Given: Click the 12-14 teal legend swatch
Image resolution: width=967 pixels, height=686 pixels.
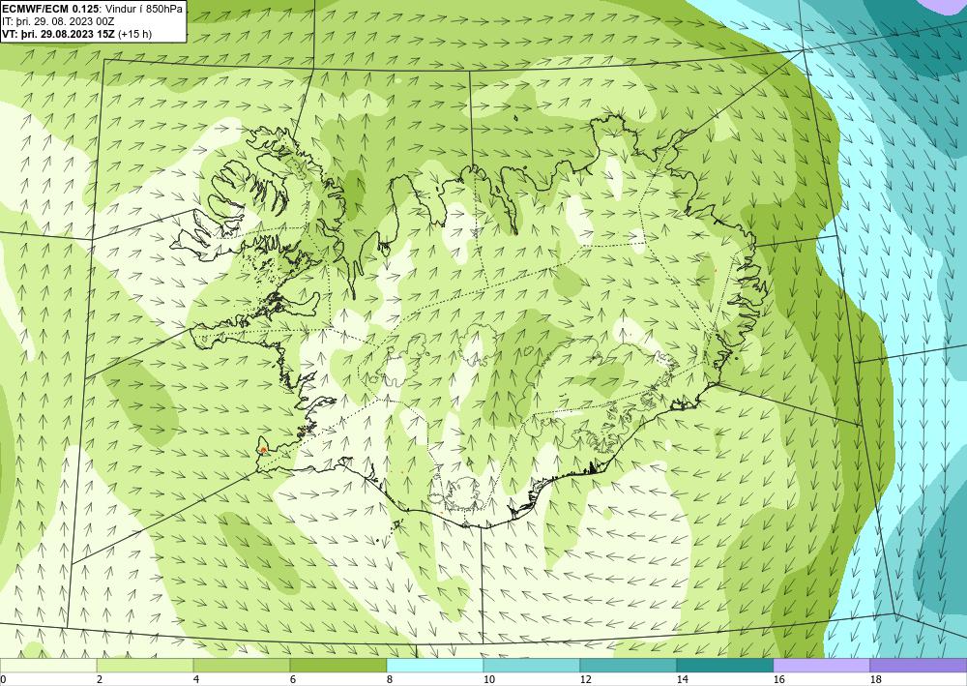Looking at the screenshot, I should coord(629,665).
